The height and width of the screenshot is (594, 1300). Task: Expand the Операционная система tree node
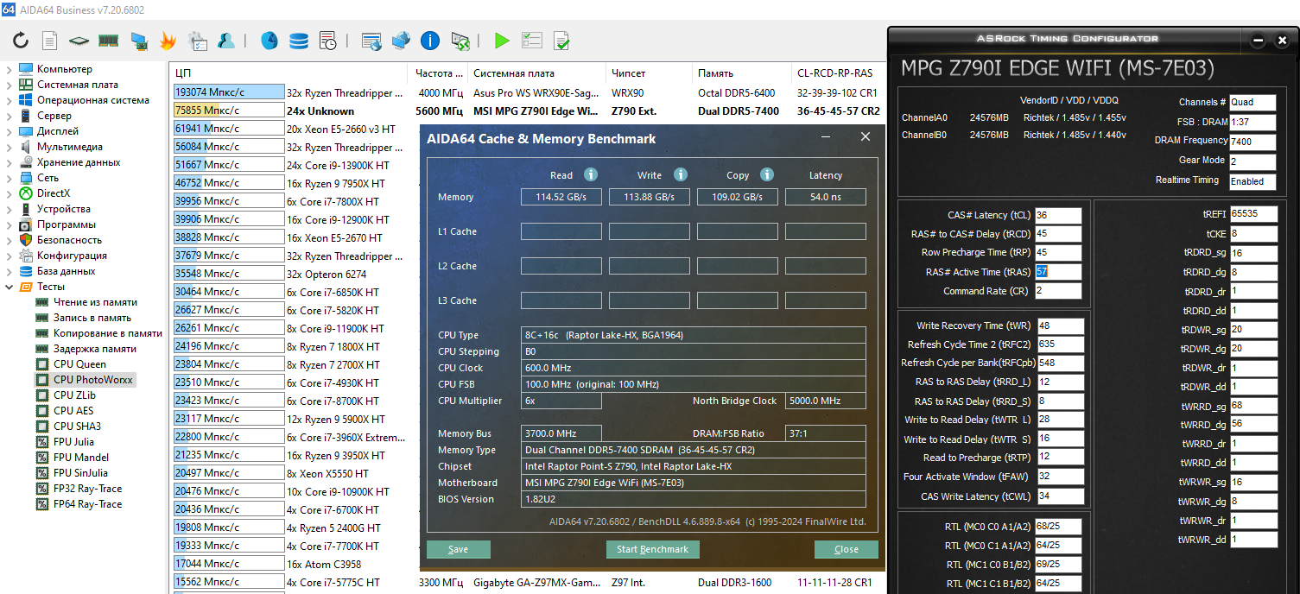[9, 100]
